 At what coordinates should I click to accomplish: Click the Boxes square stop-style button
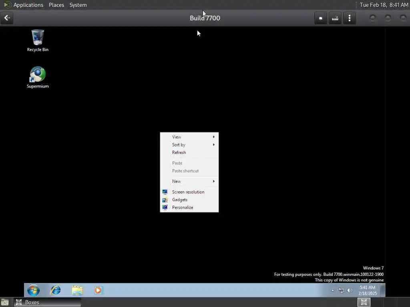pos(321,18)
